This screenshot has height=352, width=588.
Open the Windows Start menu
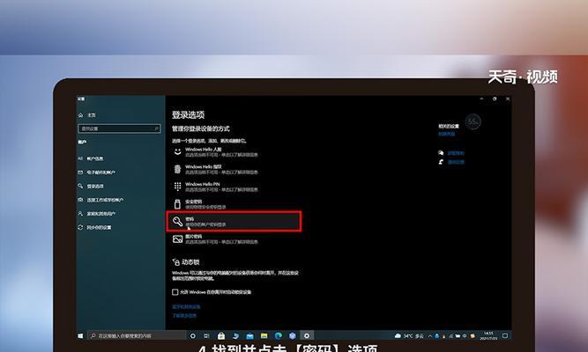pos(80,336)
